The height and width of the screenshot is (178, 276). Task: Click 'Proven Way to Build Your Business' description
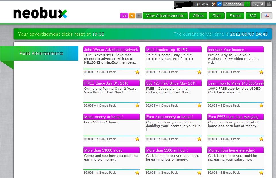(234, 59)
